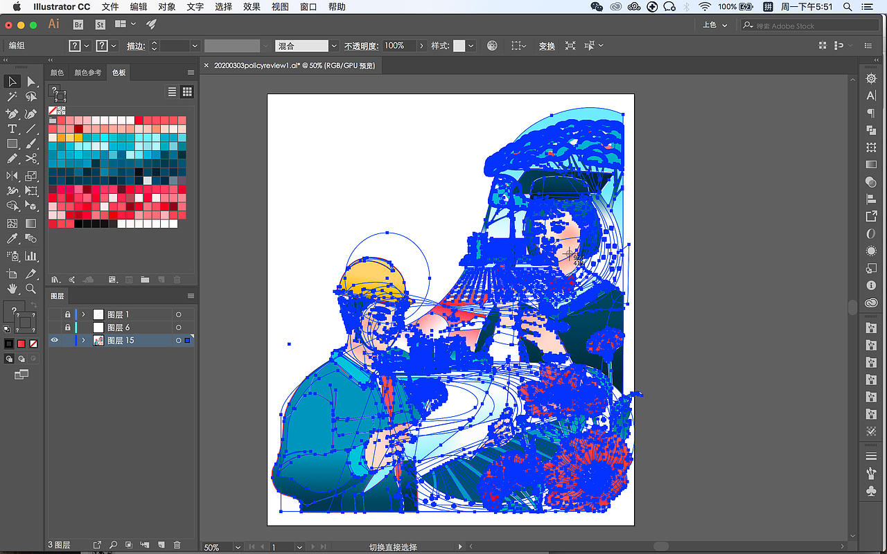
Task: Click the 变换 transform button
Action: click(x=547, y=46)
